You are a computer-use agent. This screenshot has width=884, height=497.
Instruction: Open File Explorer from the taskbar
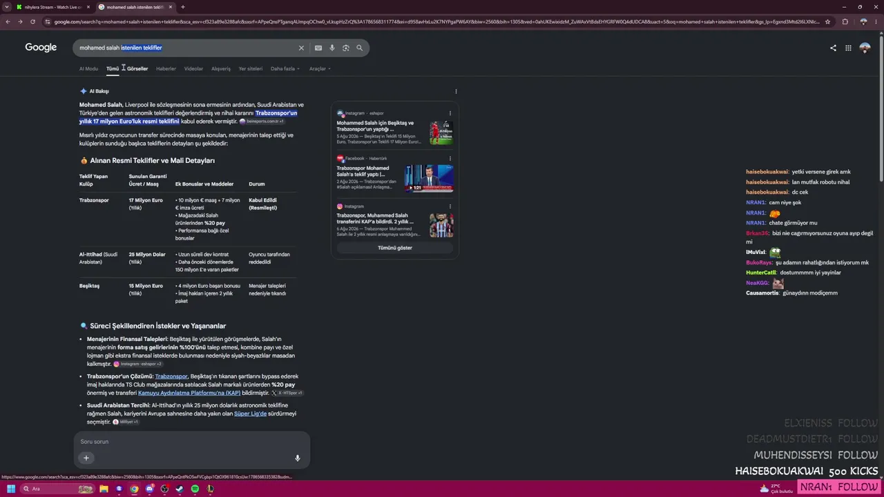104,489
